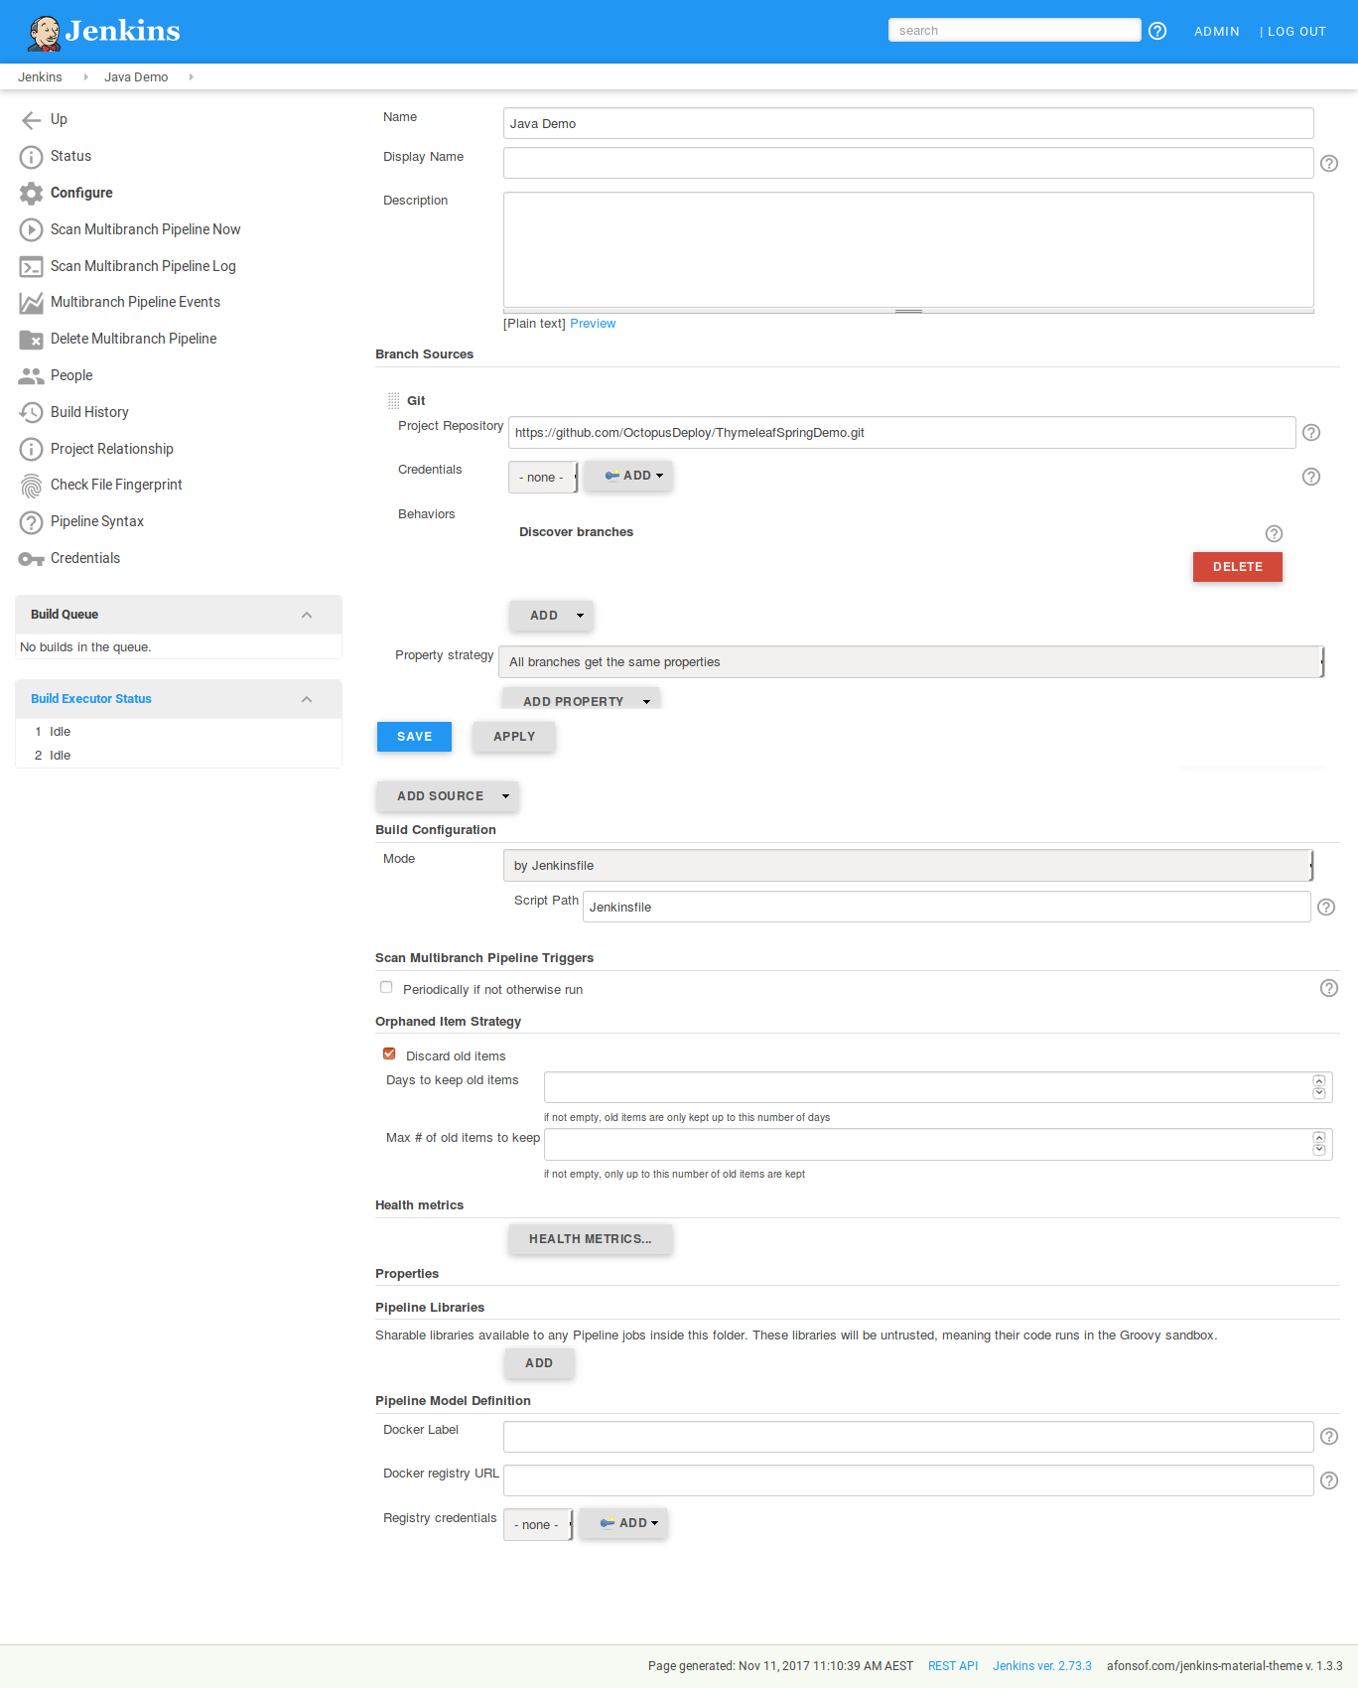Uncheck the Discard old items checkbox
The width and height of the screenshot is (1358, 1688).
tap(389, 1055)
